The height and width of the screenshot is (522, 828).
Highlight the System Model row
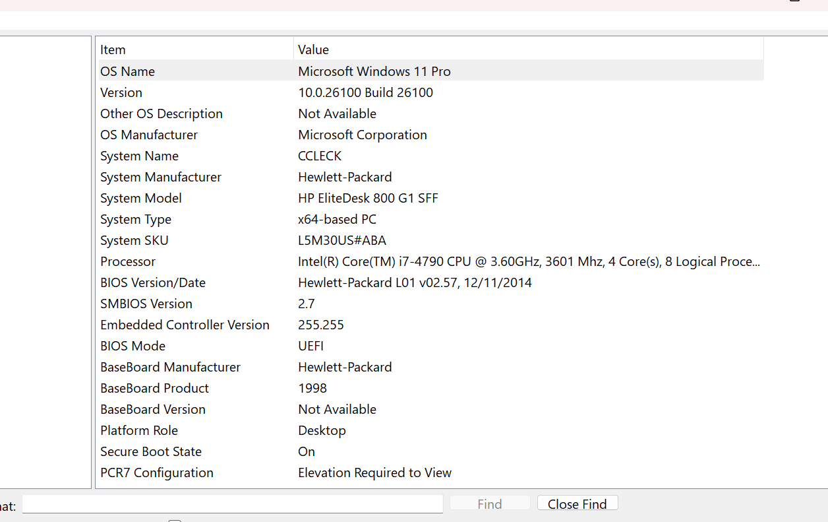coord(141,198)
